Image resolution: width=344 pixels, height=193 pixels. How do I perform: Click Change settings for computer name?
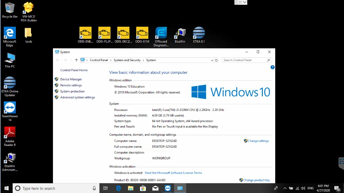pos(258,141)
